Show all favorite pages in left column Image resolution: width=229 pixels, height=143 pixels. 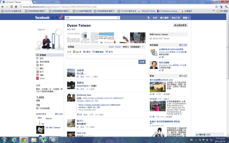(59, 114)
